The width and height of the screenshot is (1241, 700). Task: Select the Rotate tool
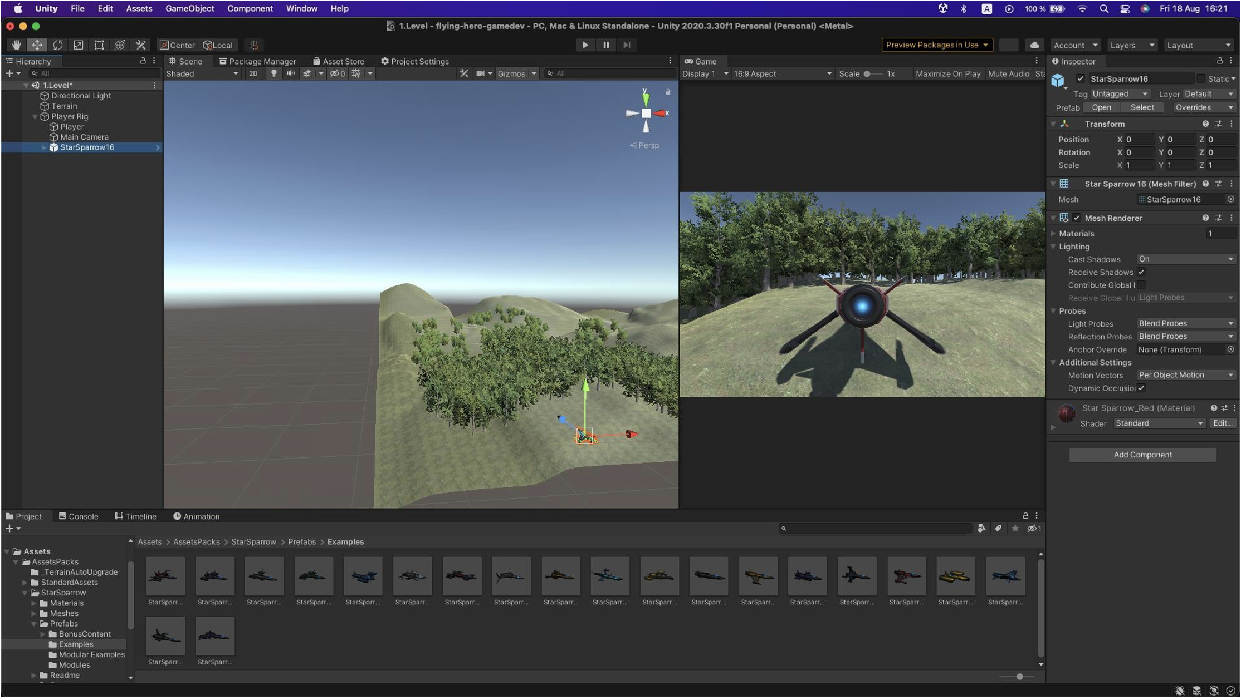pos(57,45)
